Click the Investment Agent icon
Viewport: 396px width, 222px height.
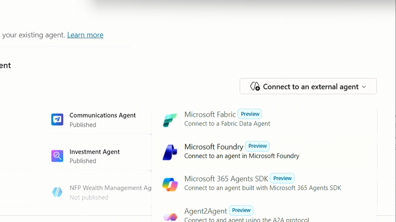tap(57, 156)
